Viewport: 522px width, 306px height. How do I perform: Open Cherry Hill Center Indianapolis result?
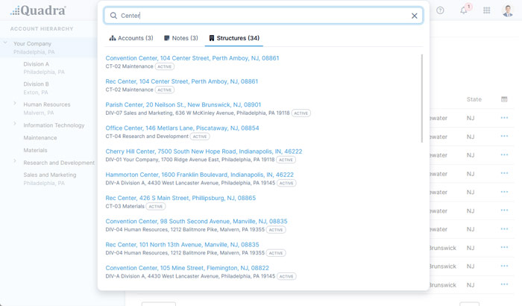pyautogui.click(x=204, y=152)
